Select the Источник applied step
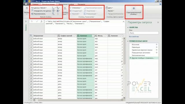Image resolution: width=185 pixels, height=104 pixels. [x=136, y=44]
